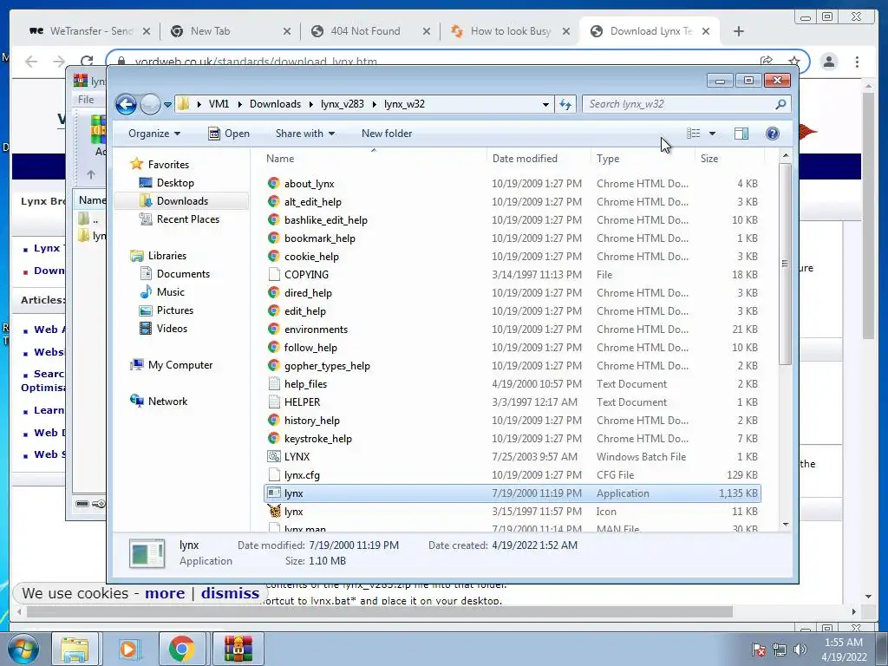Viewport: 888px width, 666px height.
Task: Click the volume icon in system tray
Action: tap(800, 650)
